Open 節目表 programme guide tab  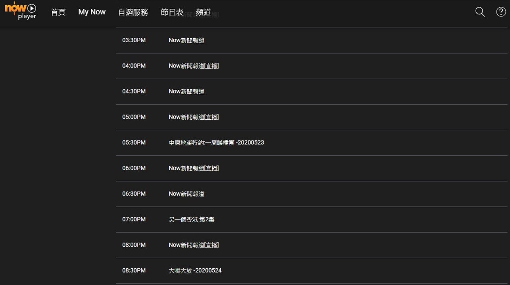point(172,12)
